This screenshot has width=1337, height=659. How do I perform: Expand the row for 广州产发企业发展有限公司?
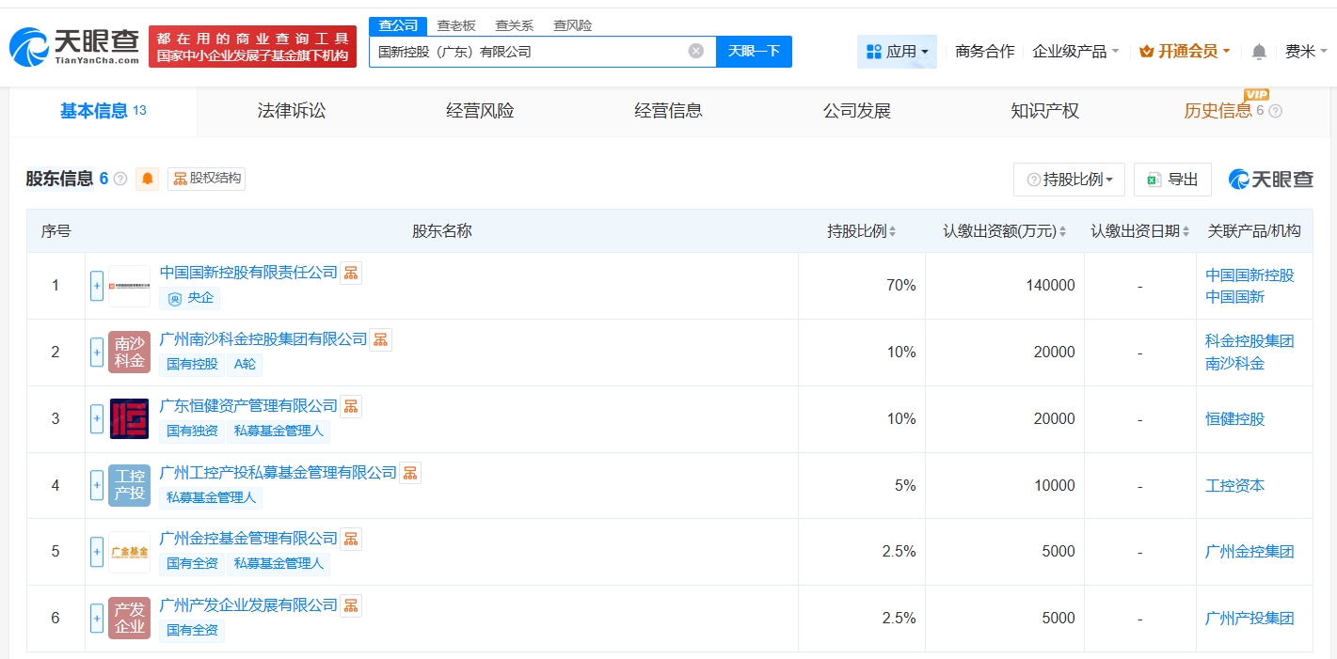click(97, 619)
